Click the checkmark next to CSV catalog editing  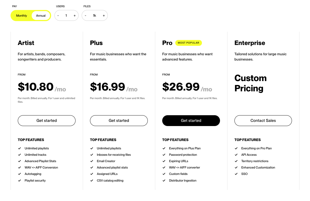tap(92, 180)
